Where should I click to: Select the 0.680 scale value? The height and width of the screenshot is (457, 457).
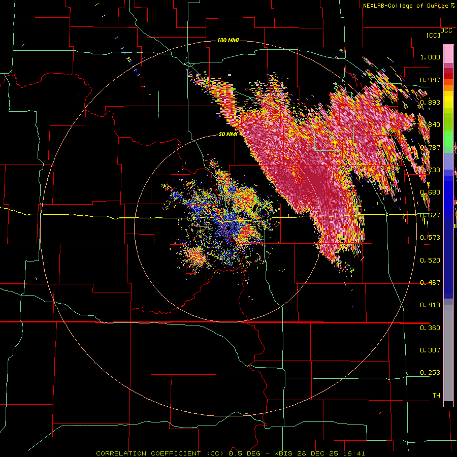coord(430,192)
